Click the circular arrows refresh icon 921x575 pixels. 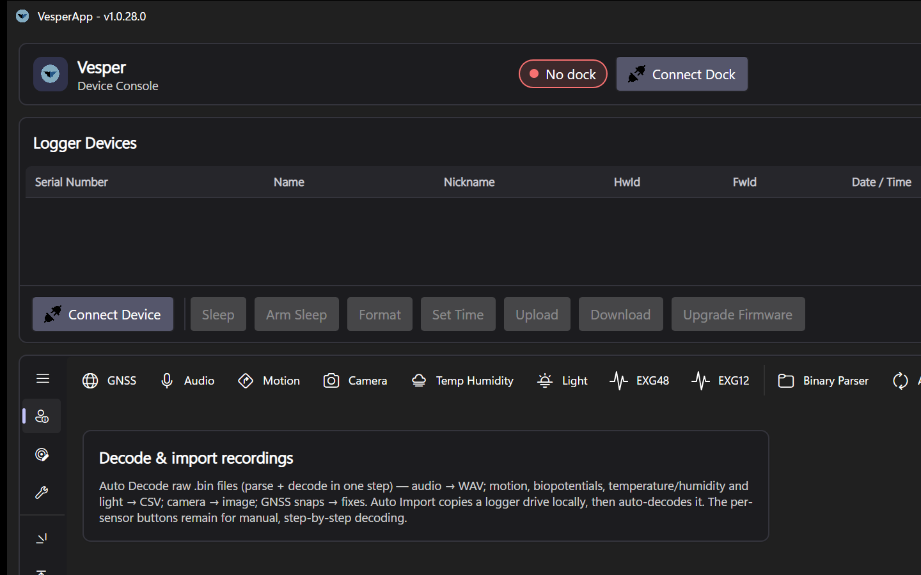click(x=901, y=381)
